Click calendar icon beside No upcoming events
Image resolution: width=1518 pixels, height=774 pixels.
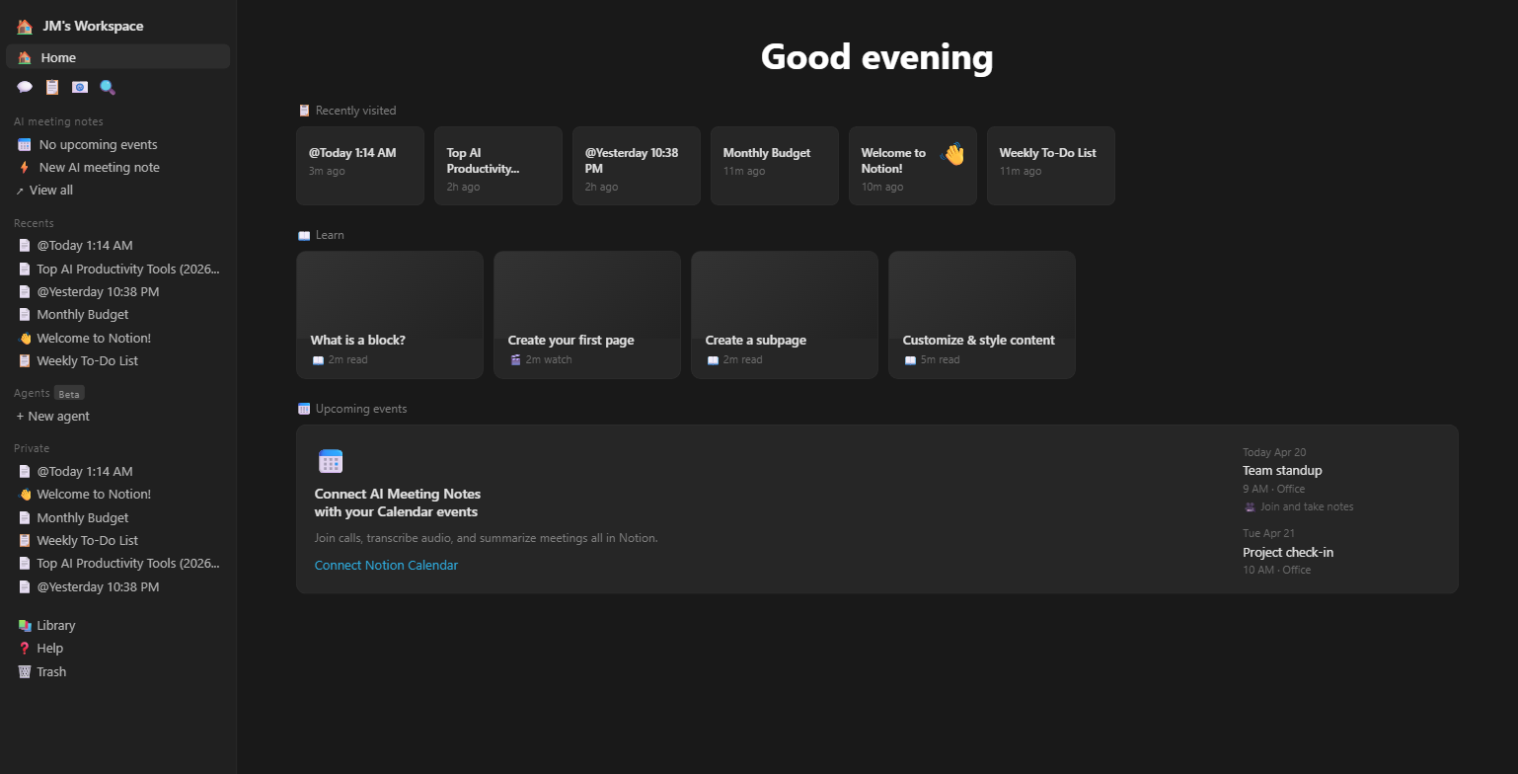click(x=25, y=144)
